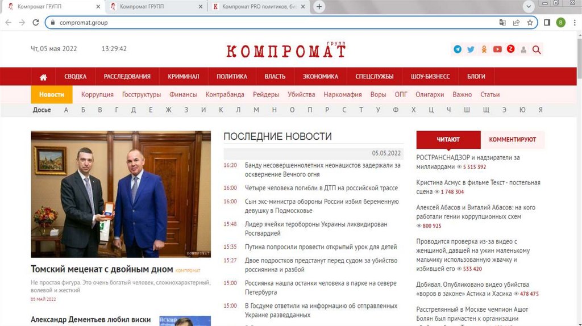This screenshot has width=582, height=326.
Task: Switch to the second Компромат ГРУПП tab
Action: pos(155,7)
